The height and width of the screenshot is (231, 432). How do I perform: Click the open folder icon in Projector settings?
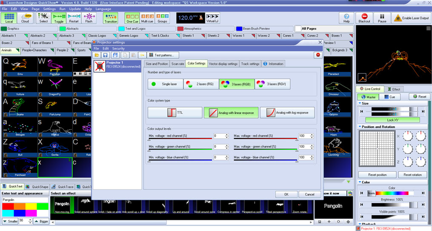[97, 55]
